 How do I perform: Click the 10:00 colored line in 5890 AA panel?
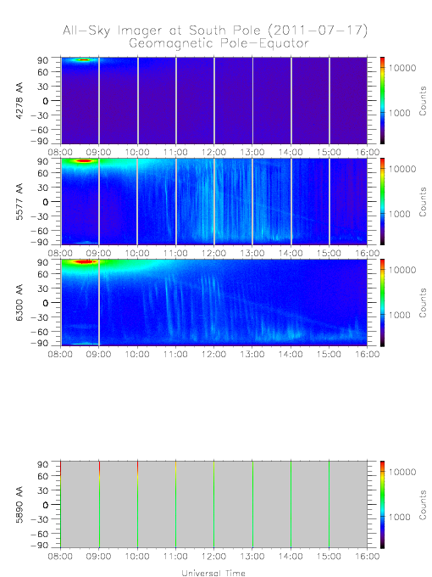(138, 505)
